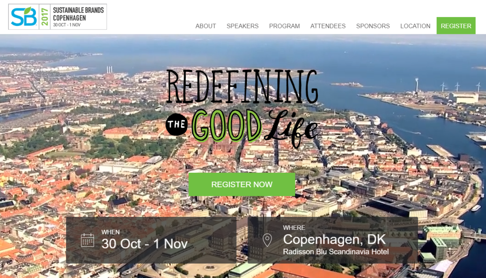Screen dimensions: 486x278
Task: Click the green 2017 year label
Action: [45, 17]
